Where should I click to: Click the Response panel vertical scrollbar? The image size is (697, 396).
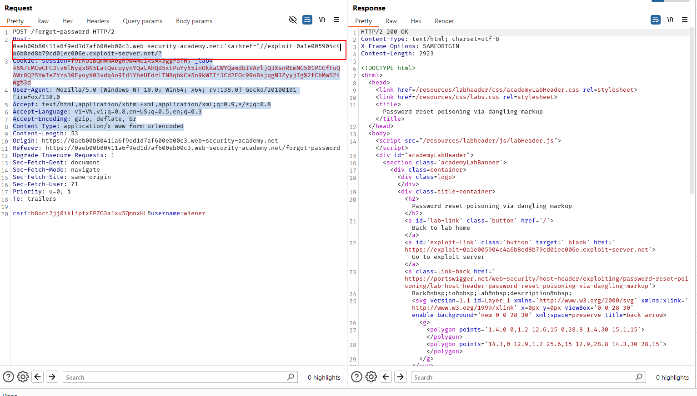[x=692, y=111]
